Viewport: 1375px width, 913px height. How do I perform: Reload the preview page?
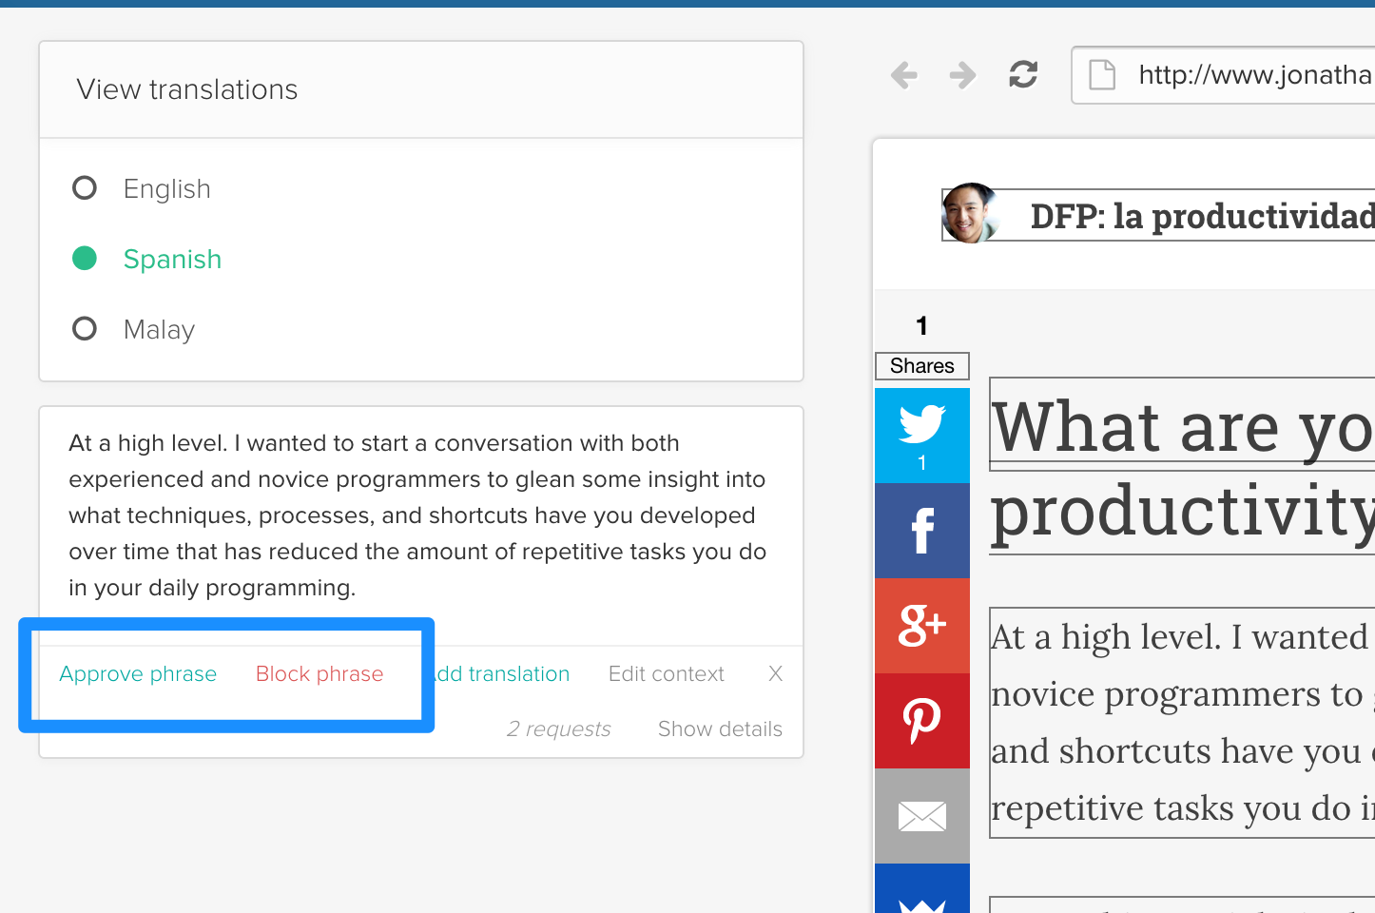[1023, 74]
